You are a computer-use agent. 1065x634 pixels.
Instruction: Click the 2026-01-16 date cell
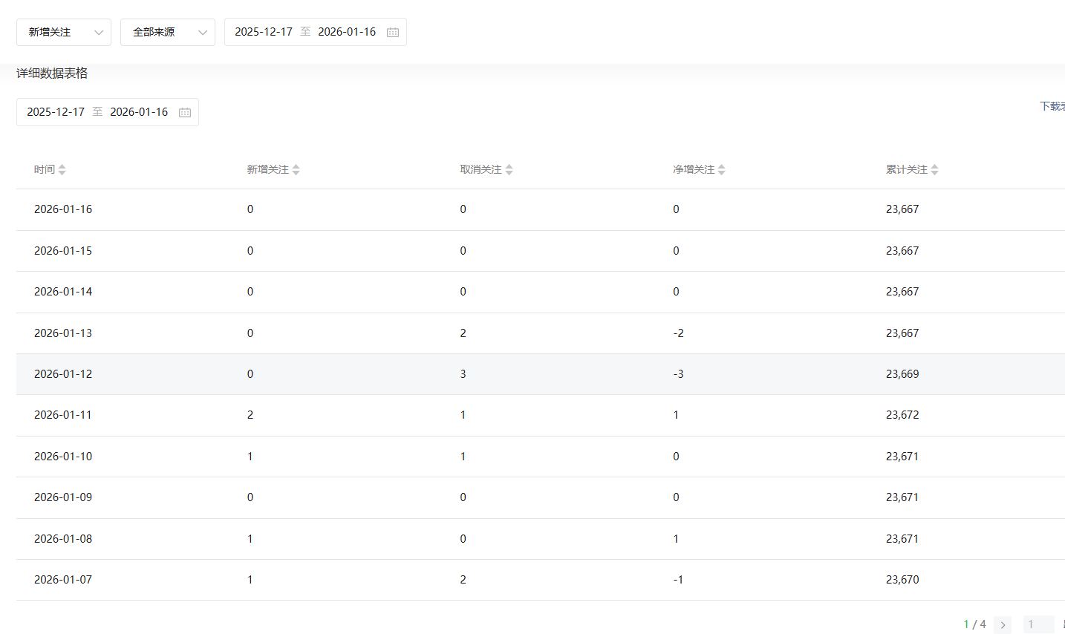(63, 209)
